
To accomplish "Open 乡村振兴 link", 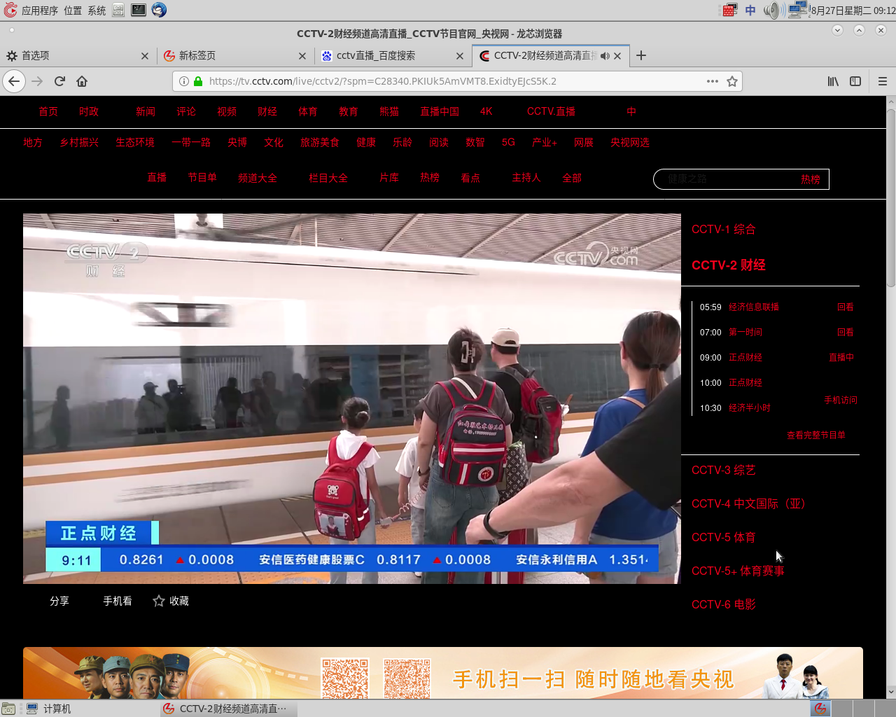I will click(79, 142).
